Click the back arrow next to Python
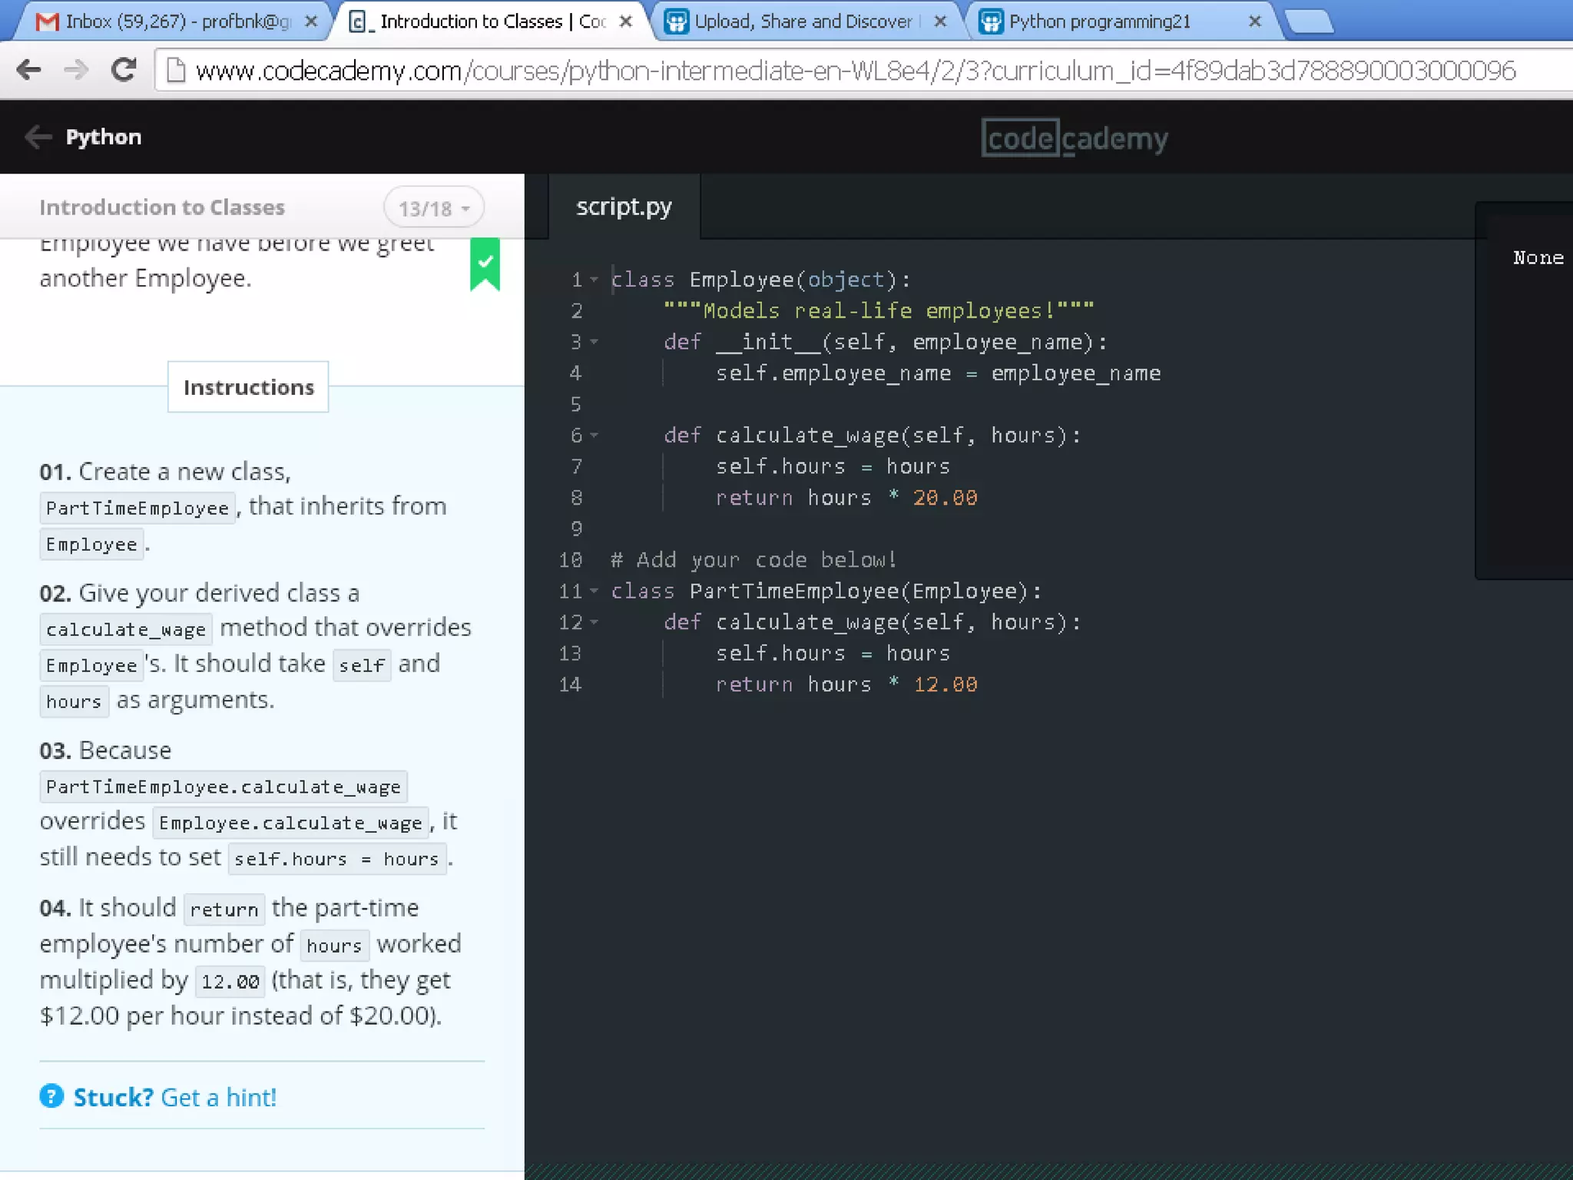Image resolution: width=1573 pixels, height=1180 pixels. [38, 137]
